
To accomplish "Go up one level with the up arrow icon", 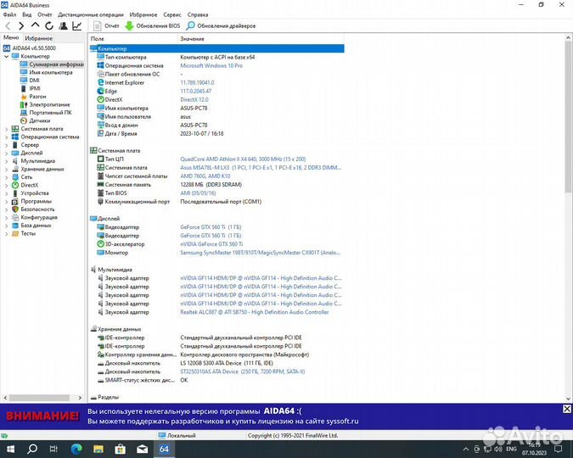I will point(35,25).
